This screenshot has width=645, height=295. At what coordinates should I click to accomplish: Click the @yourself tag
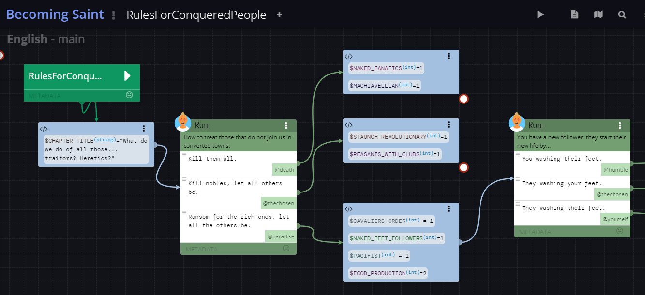point(615,219)
